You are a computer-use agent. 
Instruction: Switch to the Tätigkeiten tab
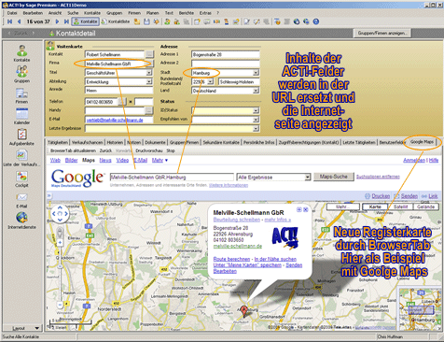point(58,142)
